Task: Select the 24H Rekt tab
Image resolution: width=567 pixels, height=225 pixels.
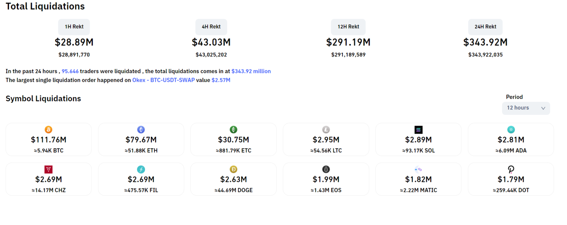Action: click(485, 27)
